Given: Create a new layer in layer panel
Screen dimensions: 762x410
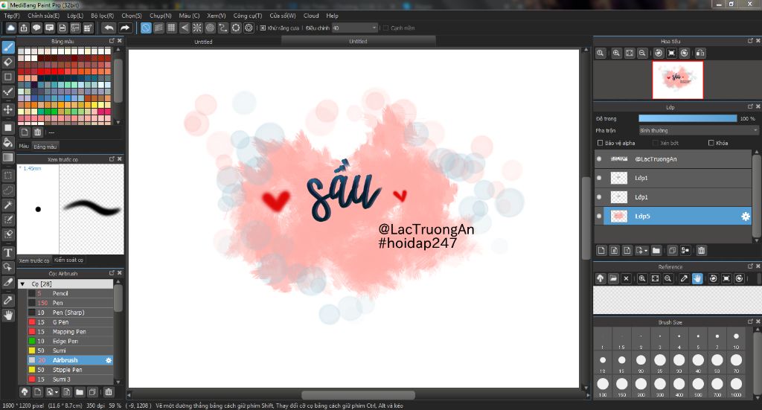Looking at the screenshot, I should [601, 251].
